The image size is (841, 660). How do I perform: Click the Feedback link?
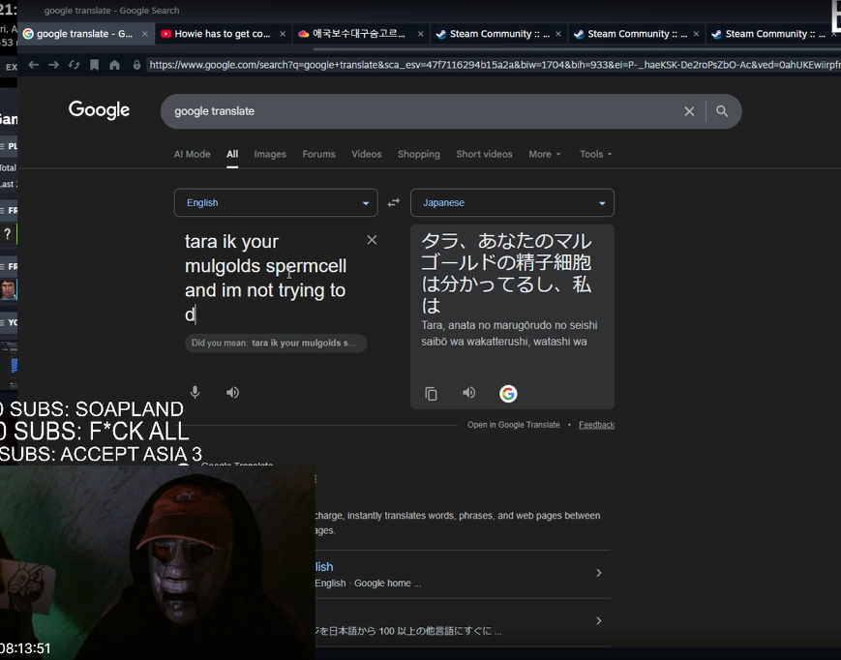(596, 425)
